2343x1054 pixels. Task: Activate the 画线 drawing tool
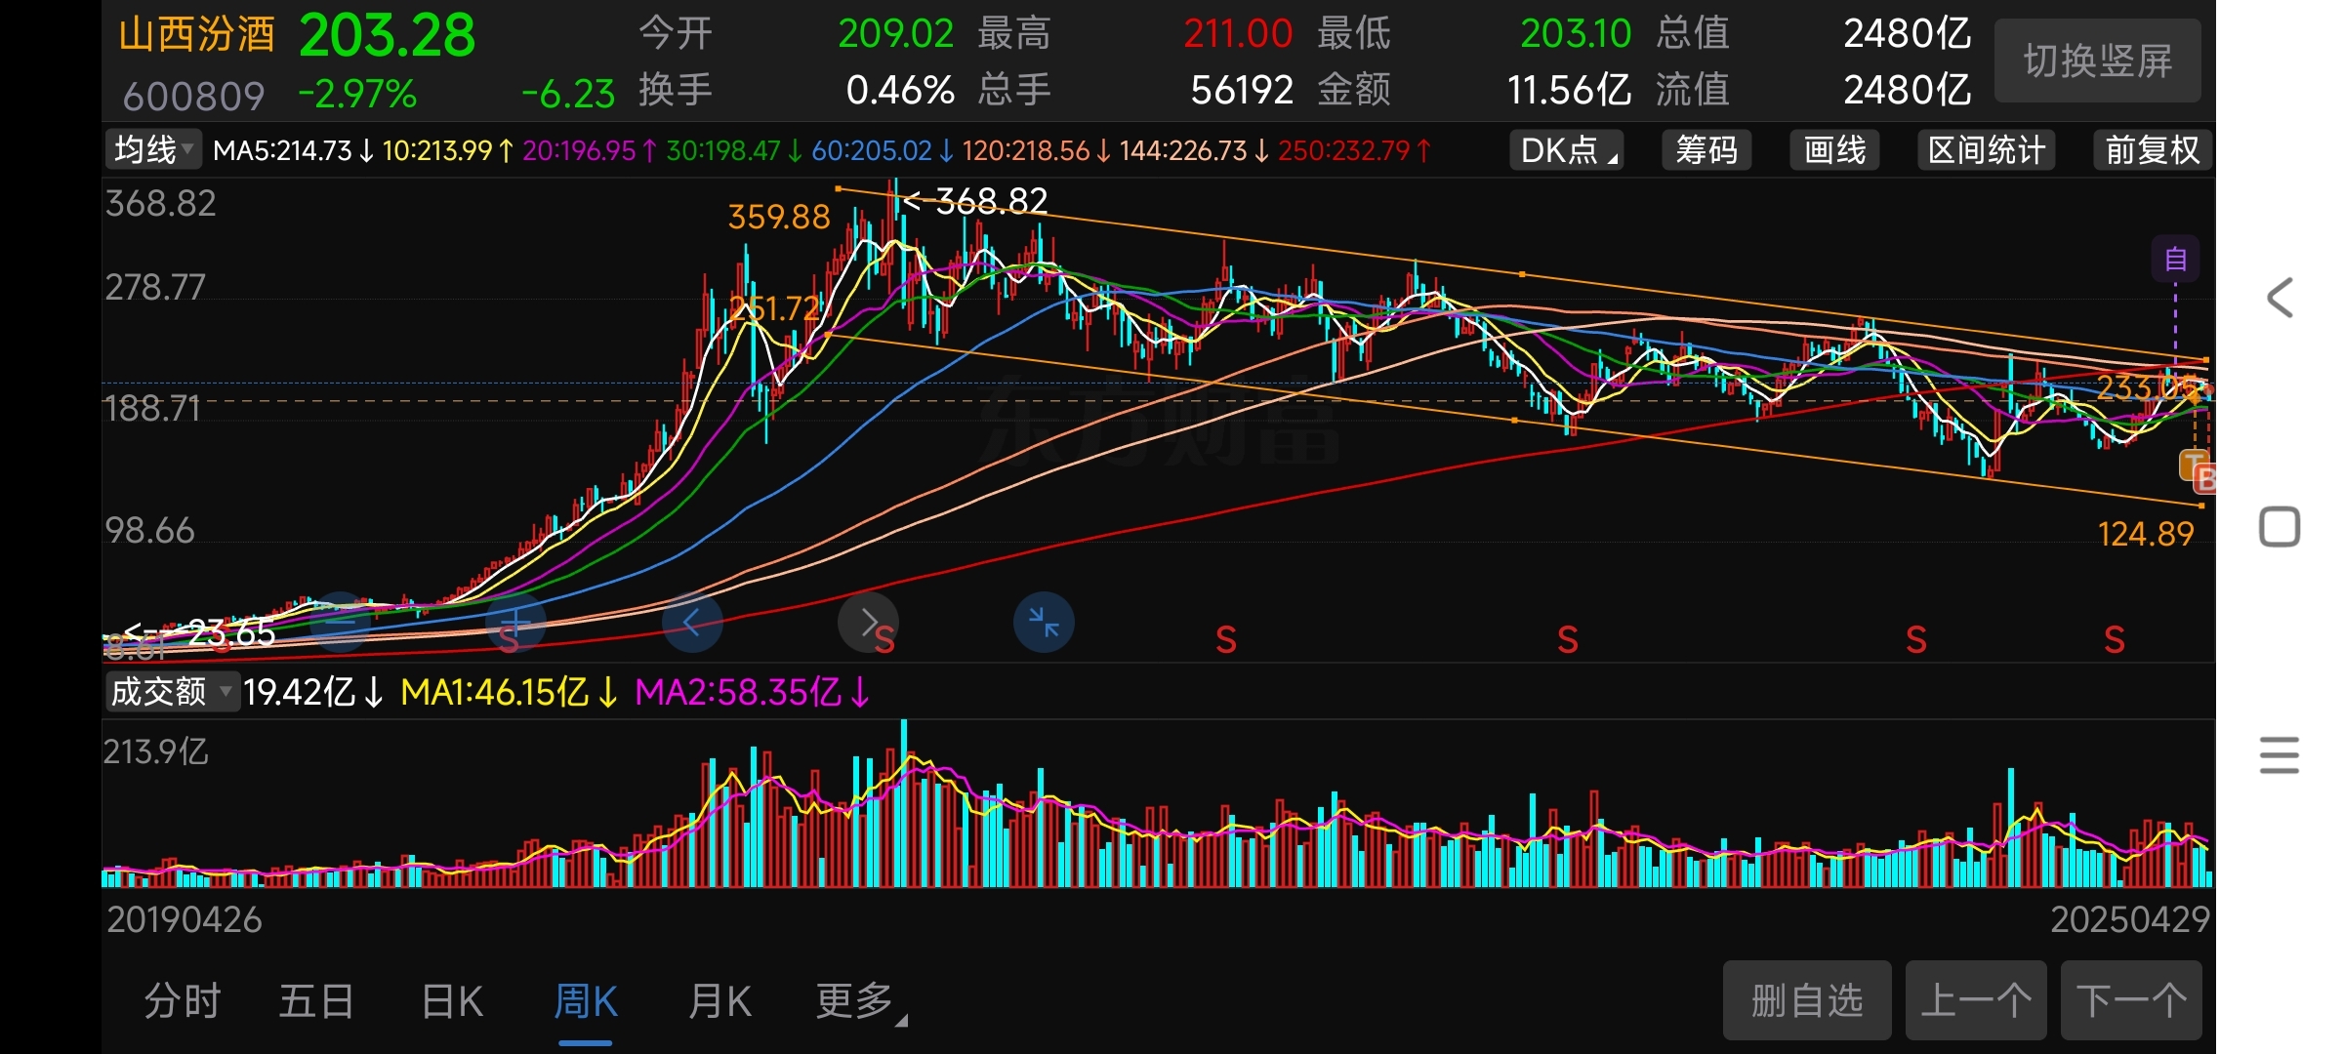point(1834,150)
